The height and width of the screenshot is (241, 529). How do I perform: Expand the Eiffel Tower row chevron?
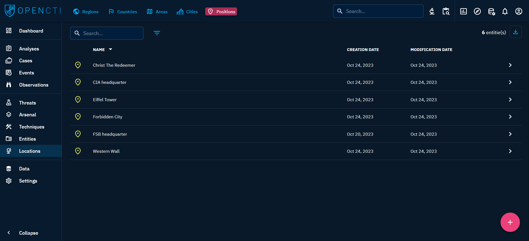click(510, 100)
